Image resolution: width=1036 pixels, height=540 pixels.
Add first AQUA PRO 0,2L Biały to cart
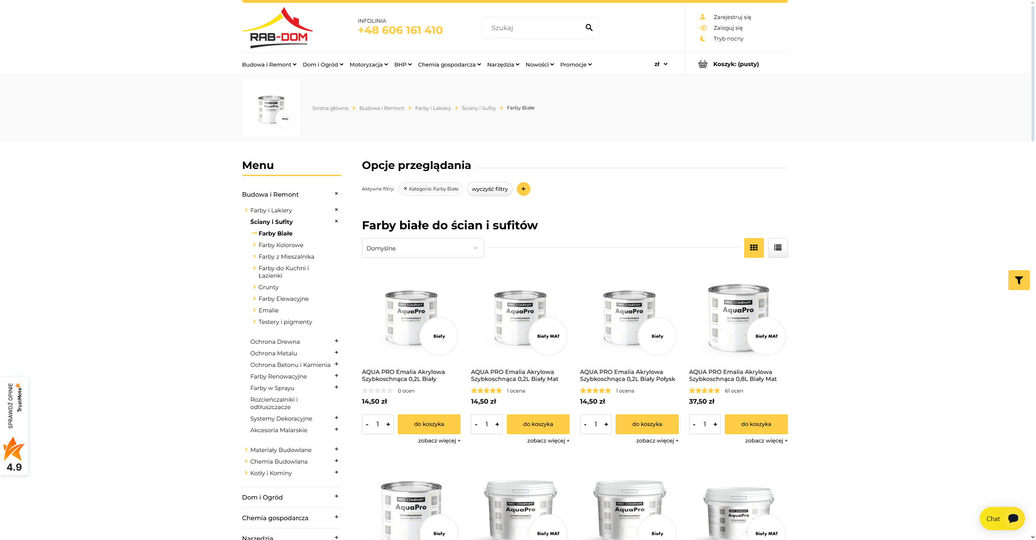pyautogui.click(x=429, y=424)
